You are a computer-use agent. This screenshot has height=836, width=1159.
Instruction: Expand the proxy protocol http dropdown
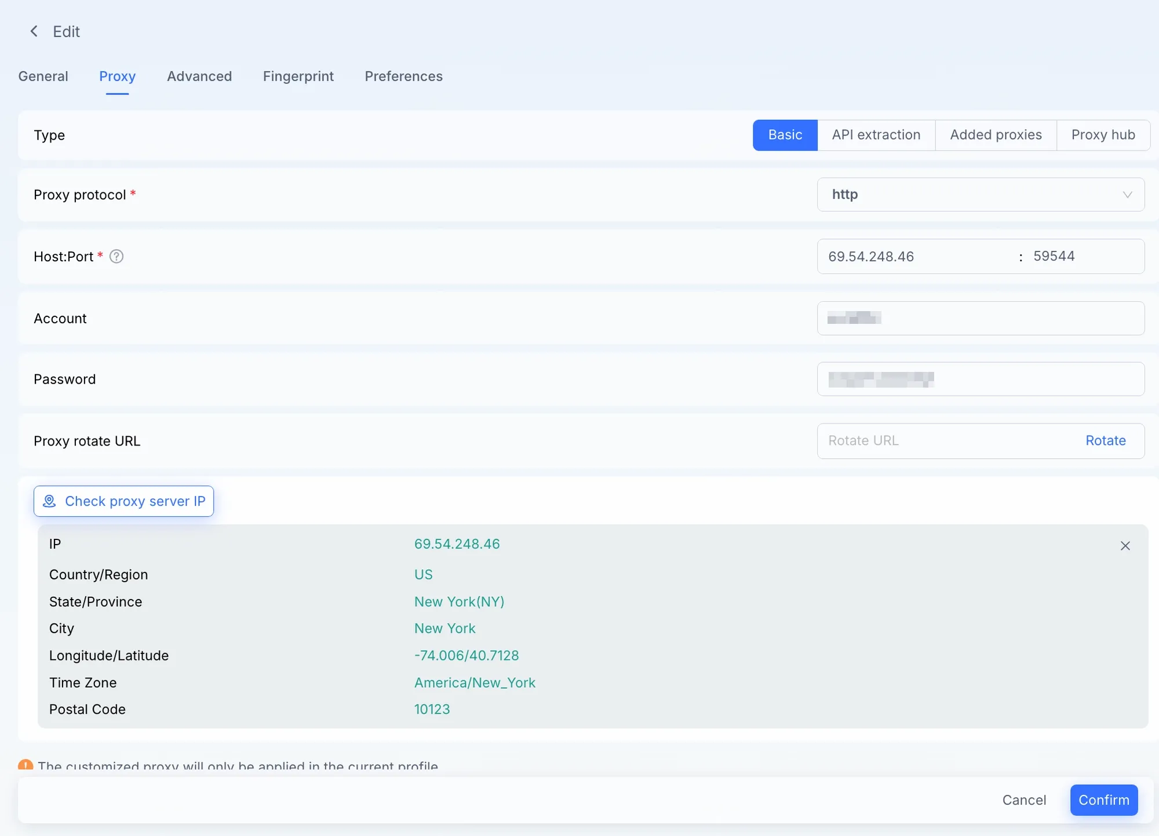tap(981, 195)
